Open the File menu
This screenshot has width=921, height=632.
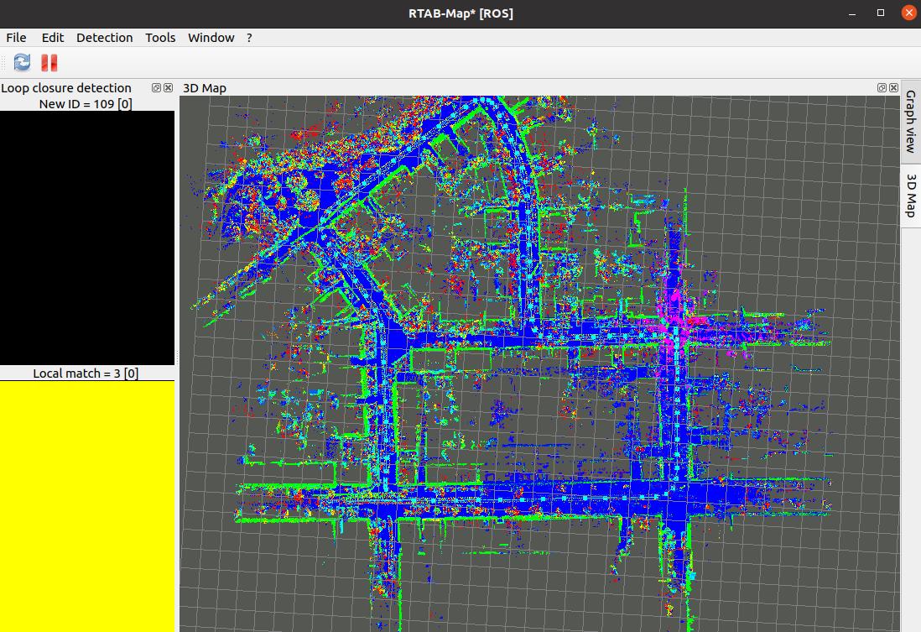pos(16,38)
